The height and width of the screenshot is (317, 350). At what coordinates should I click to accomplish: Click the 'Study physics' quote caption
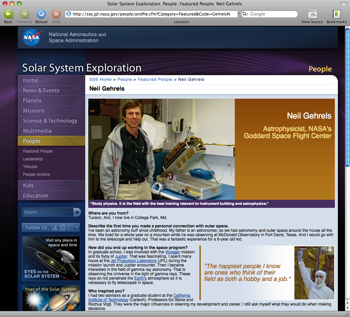(179, 203)
